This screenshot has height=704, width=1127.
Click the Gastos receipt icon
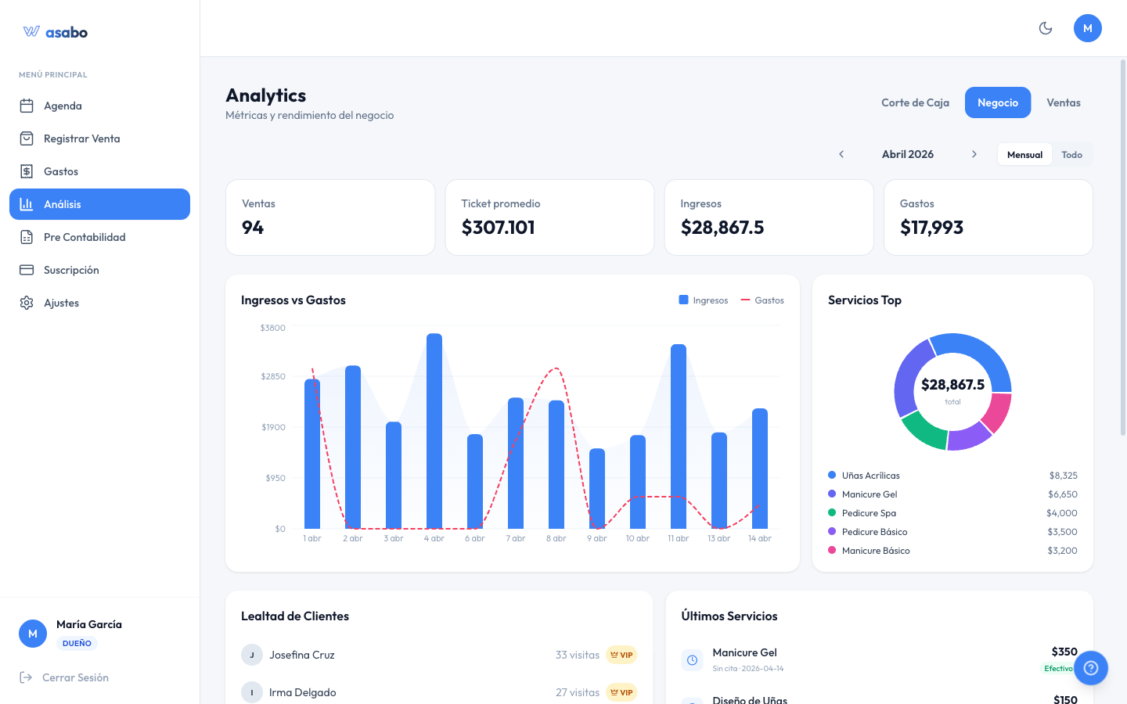click(27, 171)
